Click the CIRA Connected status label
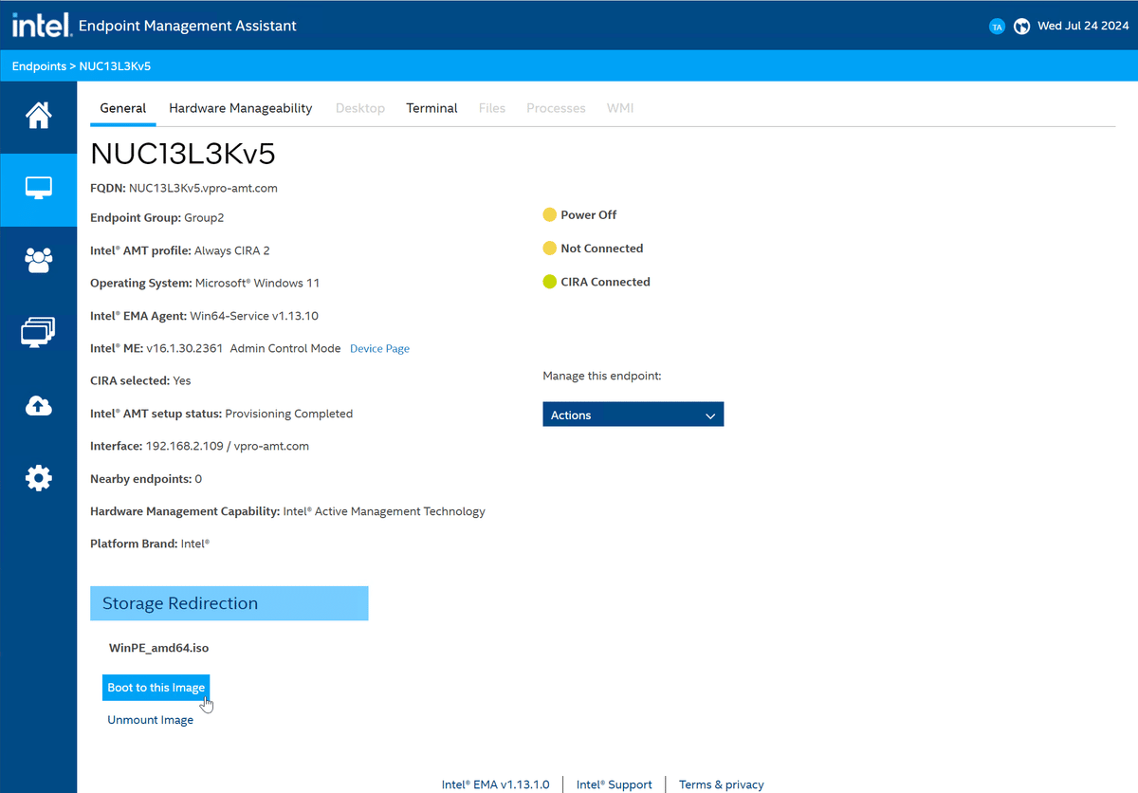Viewport: 1138px width, 793px height. [x=605, y=282]
